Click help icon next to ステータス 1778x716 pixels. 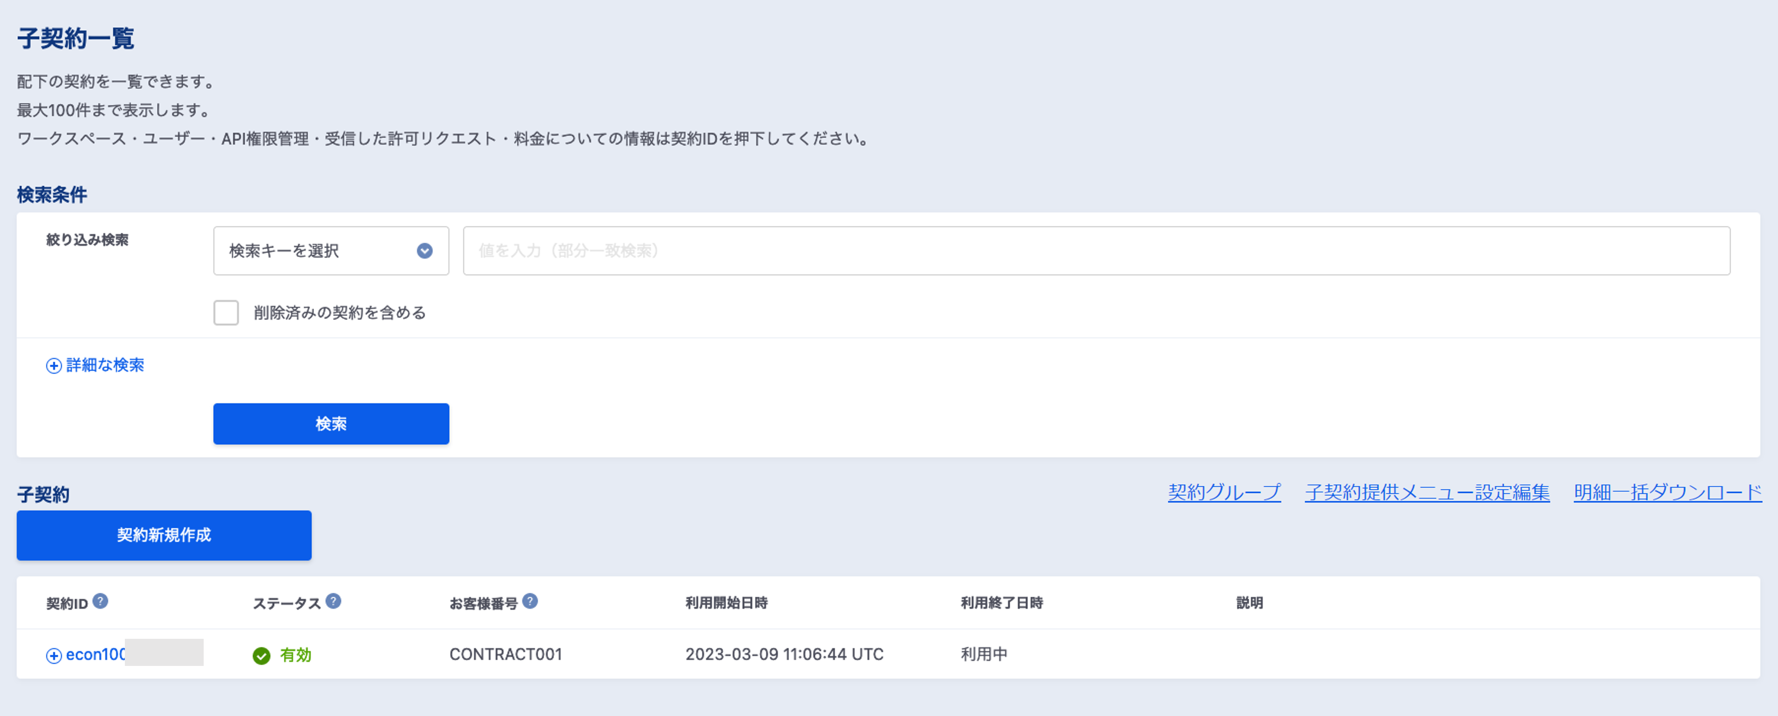(x=333, y=601)
